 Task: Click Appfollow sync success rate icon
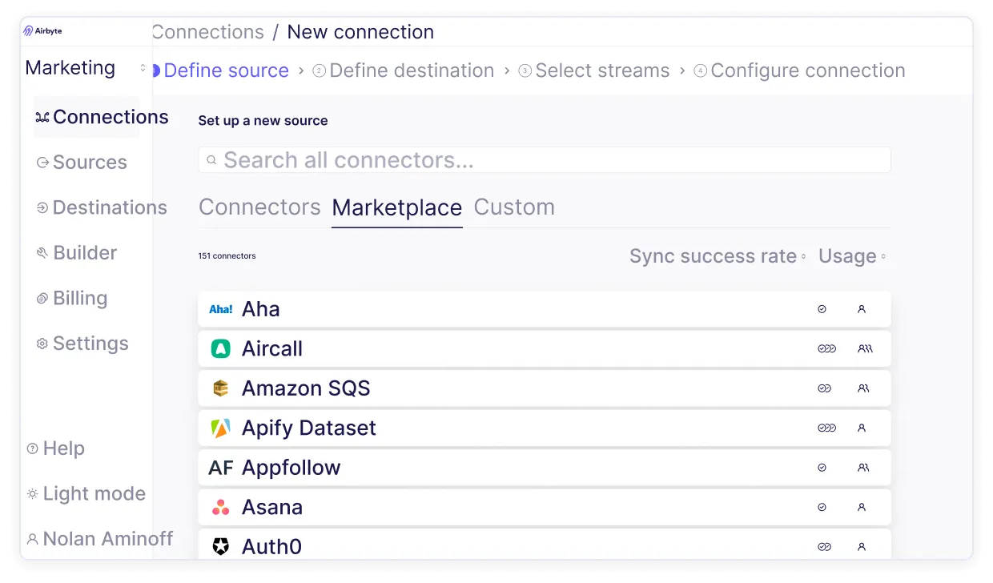tap(822, 468)
